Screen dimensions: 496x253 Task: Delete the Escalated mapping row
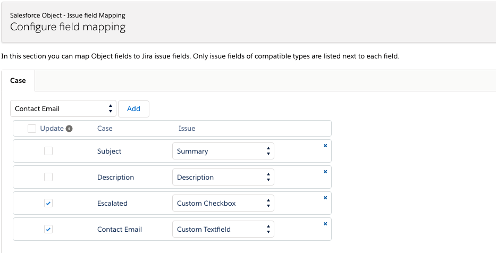coord(325,197)
